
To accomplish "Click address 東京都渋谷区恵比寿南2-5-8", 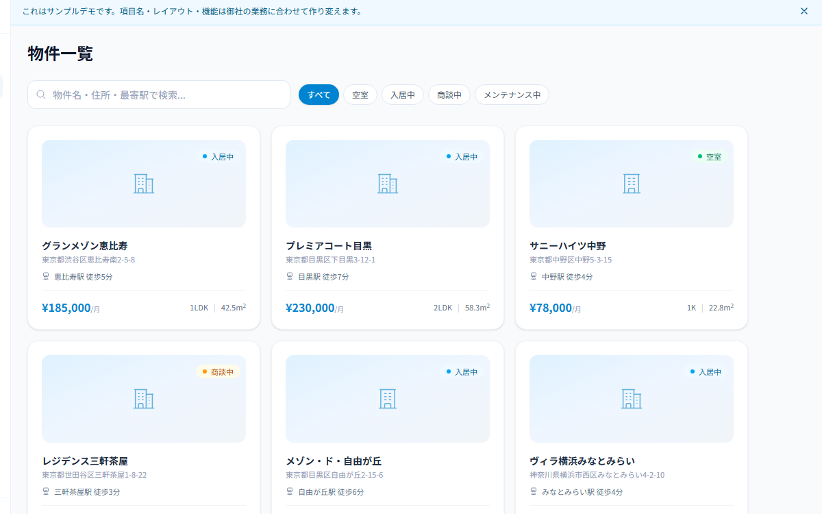I will 88,260.
